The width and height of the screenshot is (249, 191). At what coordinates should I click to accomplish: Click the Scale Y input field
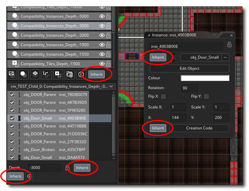(x=221, y=107)
